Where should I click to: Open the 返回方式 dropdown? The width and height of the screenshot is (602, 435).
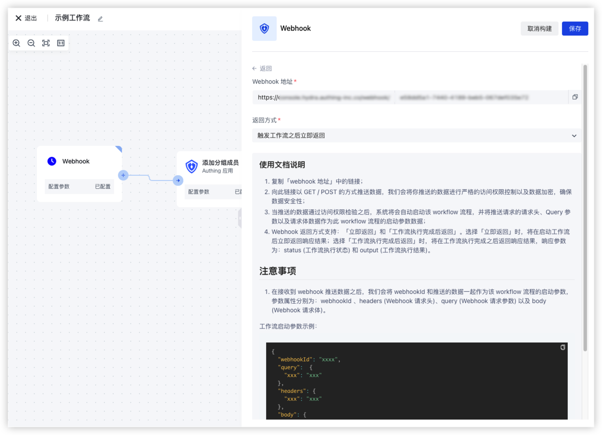tap(412, 136)
